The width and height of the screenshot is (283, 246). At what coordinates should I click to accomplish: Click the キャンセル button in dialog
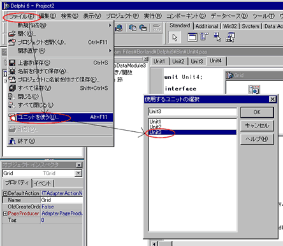(x=257, y=126)
